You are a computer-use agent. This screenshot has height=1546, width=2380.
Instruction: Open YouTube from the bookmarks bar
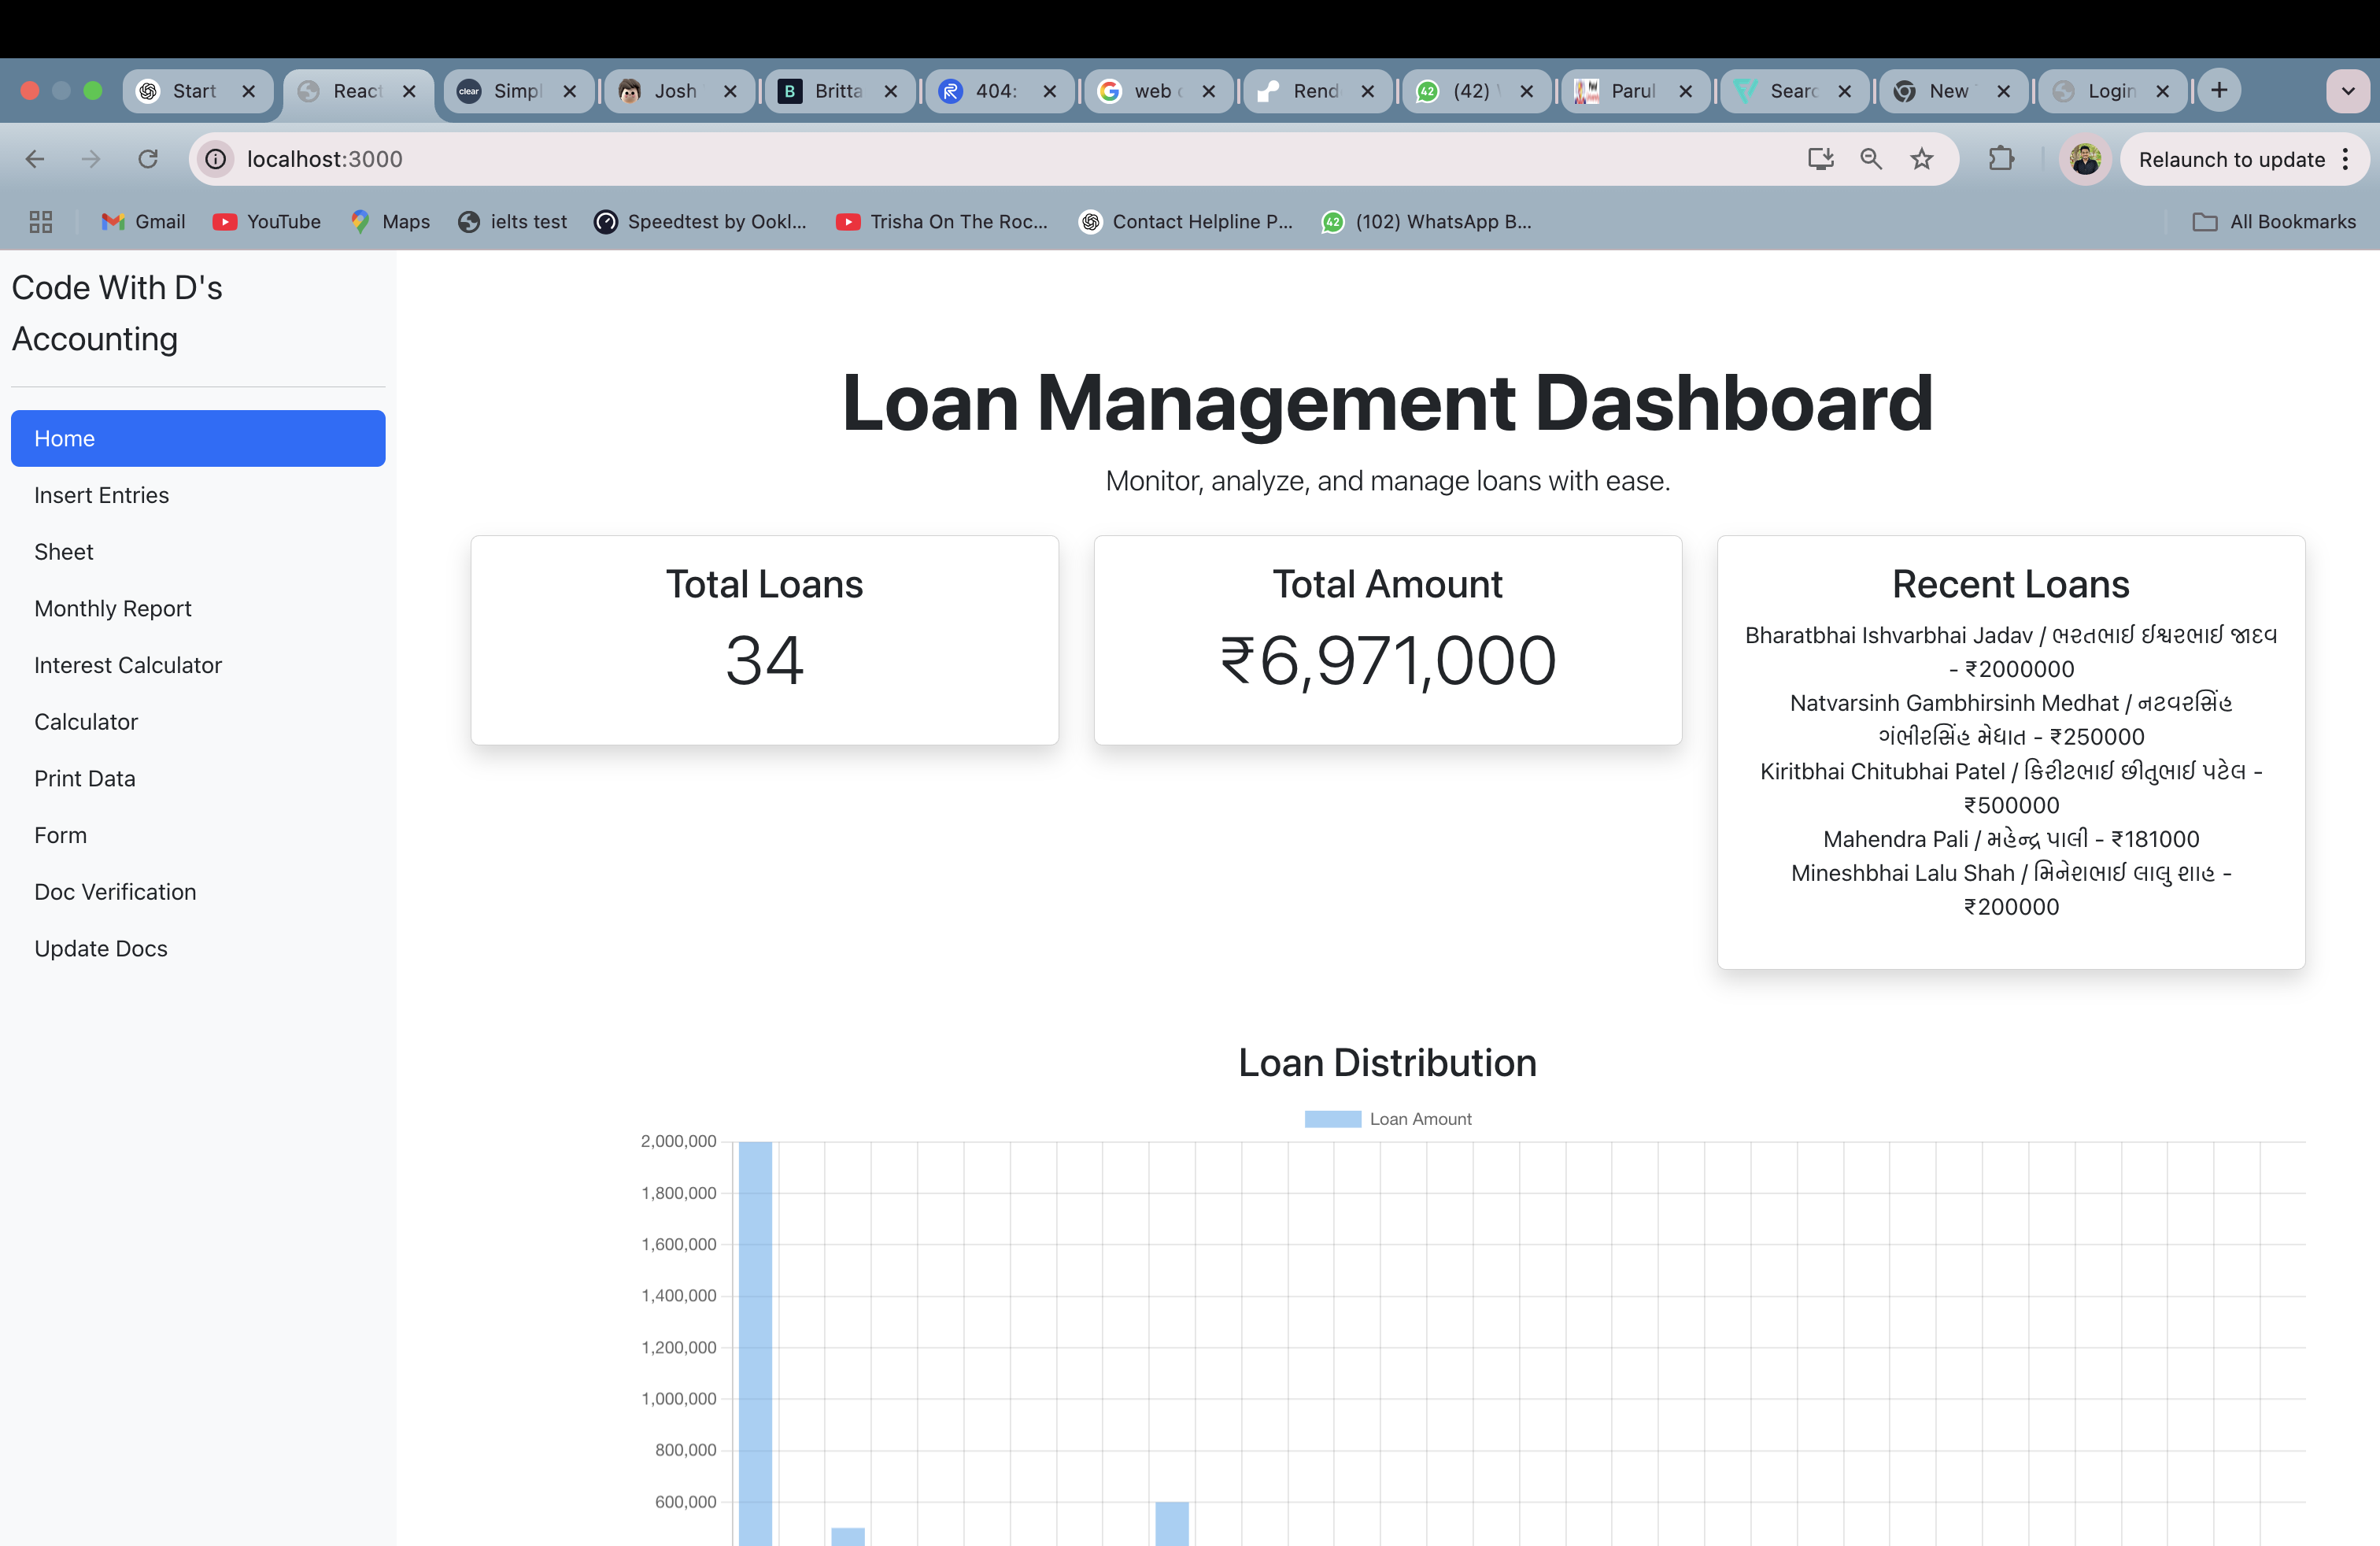click(266, 222)
